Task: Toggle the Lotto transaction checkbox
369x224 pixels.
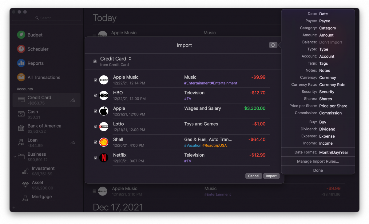Action: point(95,127)
